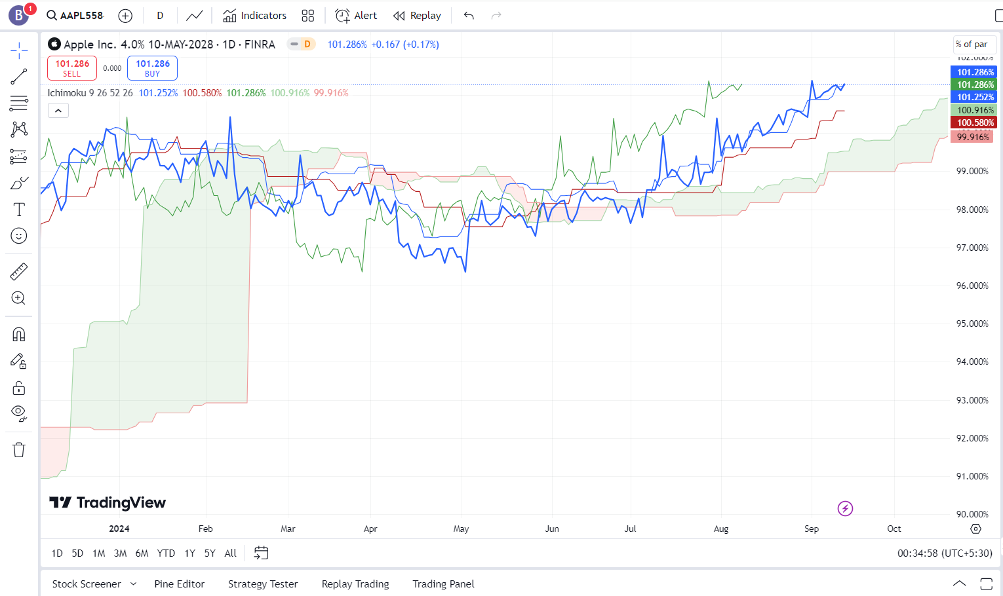Select the crosshair cursor tool
Screen dimensions: 1003x596
tap(19, 50)
